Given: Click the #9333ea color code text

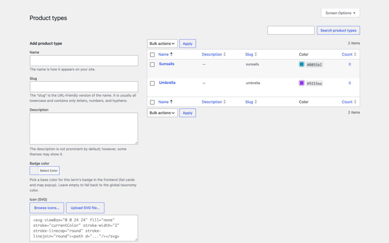Looking at the screenshot, I should point(314,84).
